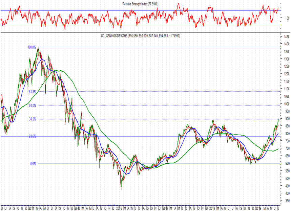Click the 850 price axis value

(x=287, y=126)
